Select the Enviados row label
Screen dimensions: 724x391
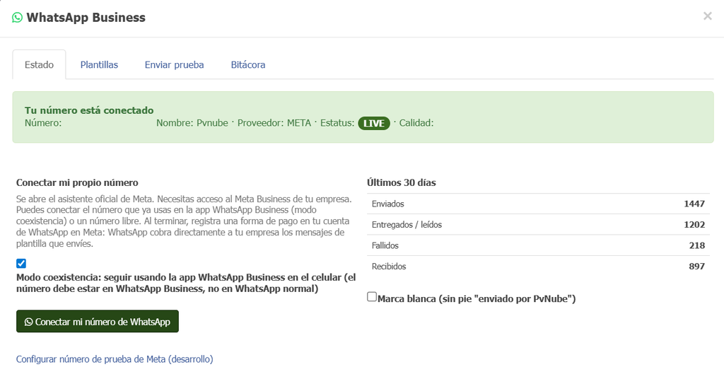coord(388,204)
